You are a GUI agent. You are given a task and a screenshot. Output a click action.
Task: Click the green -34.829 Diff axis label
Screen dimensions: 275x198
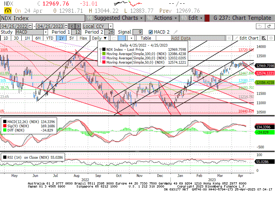click(265, 132)
